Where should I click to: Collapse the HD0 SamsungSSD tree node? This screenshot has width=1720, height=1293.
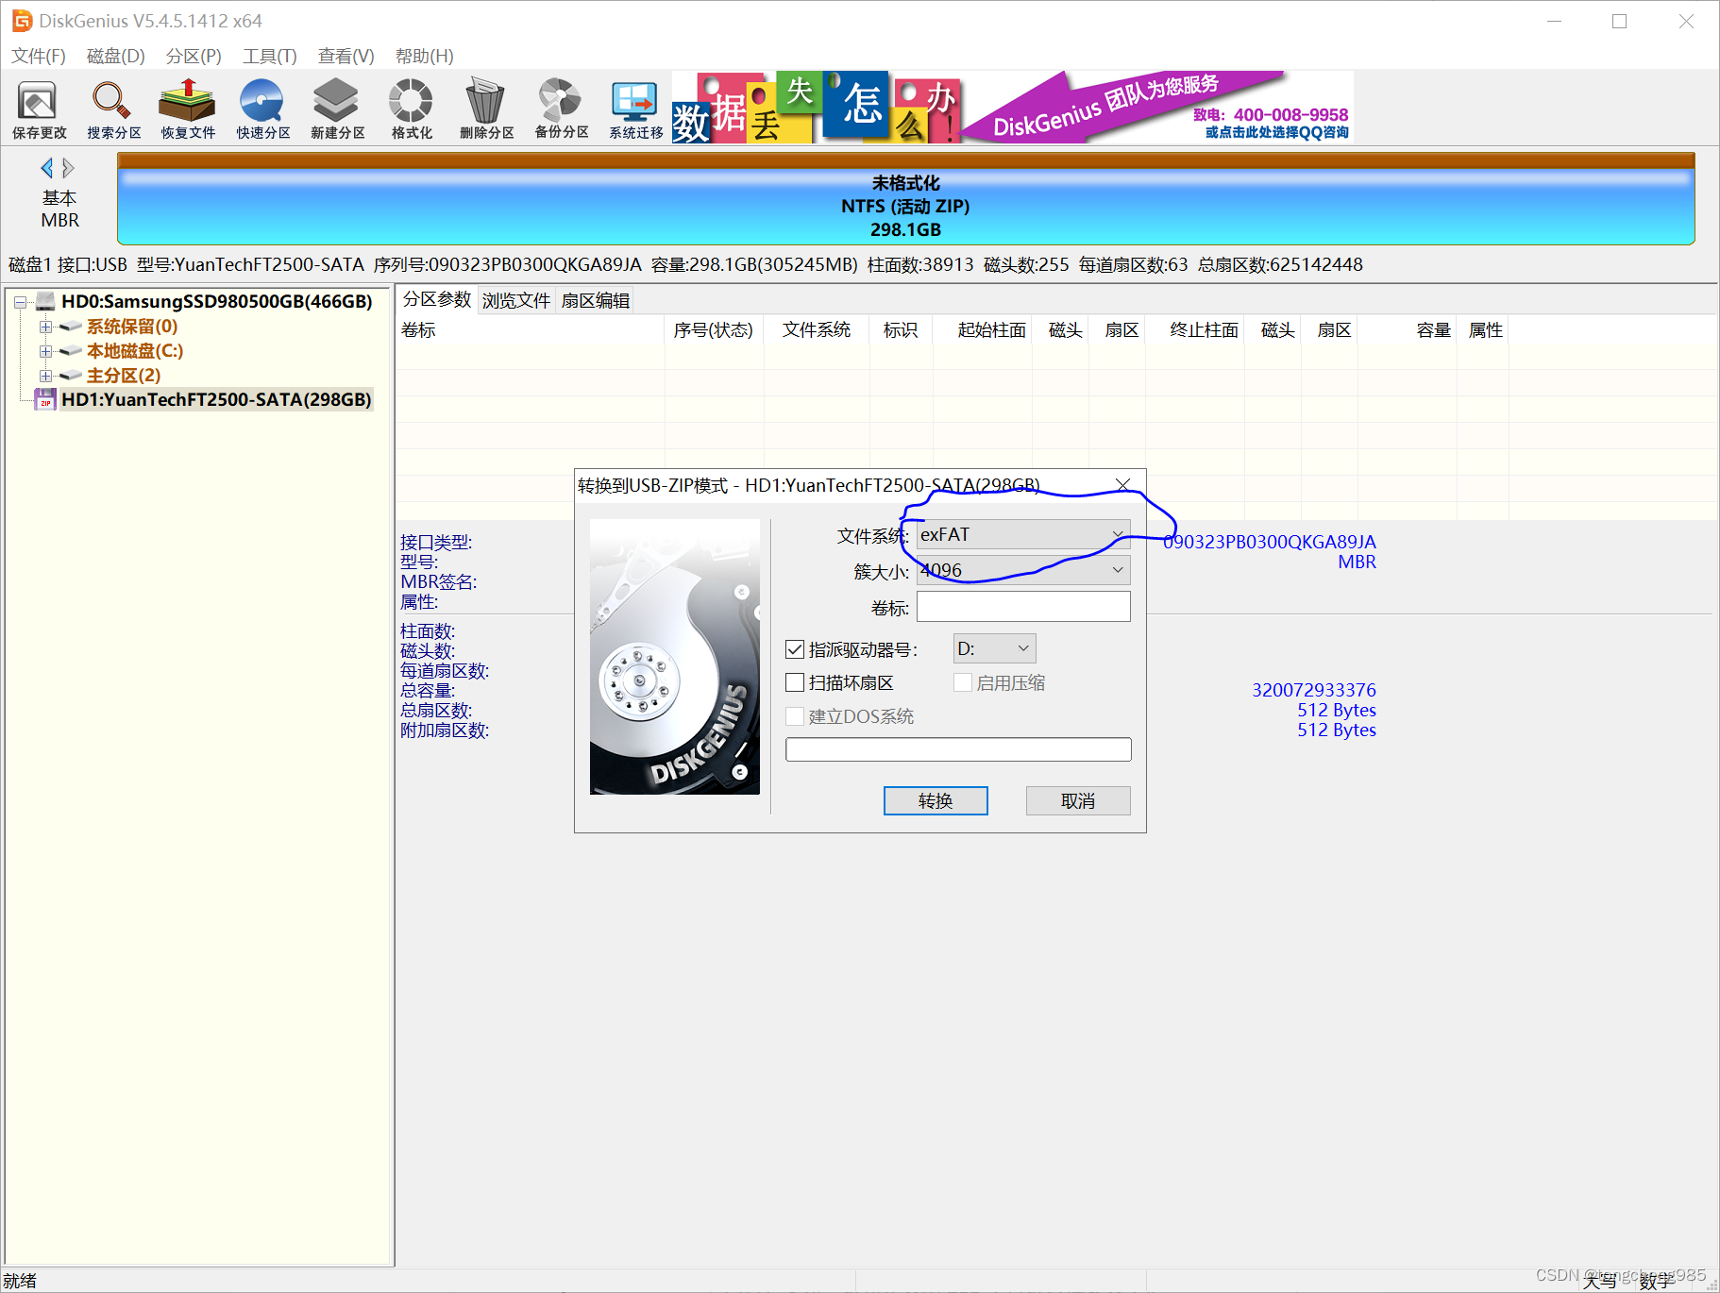20,302
